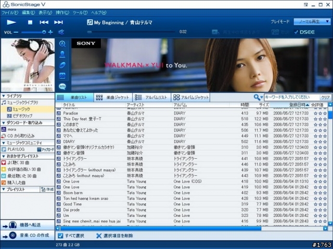
Task: Switch to Album List tab
Action: click(x=151, y=98)
